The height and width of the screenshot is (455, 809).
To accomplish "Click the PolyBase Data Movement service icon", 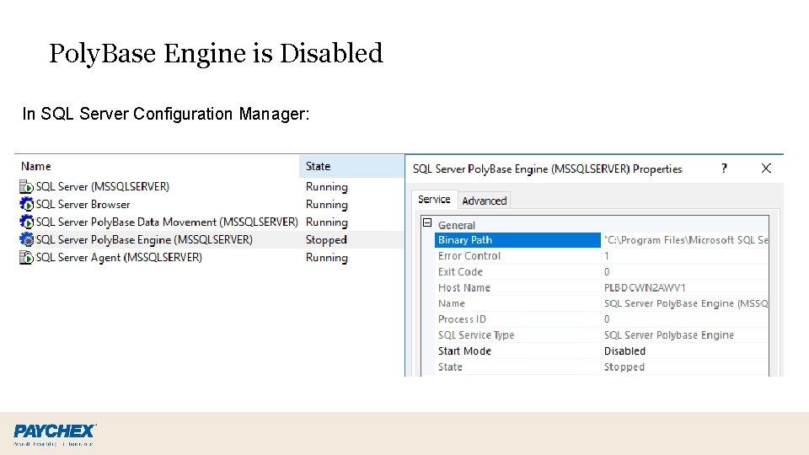I will click(x=26, y=222).
